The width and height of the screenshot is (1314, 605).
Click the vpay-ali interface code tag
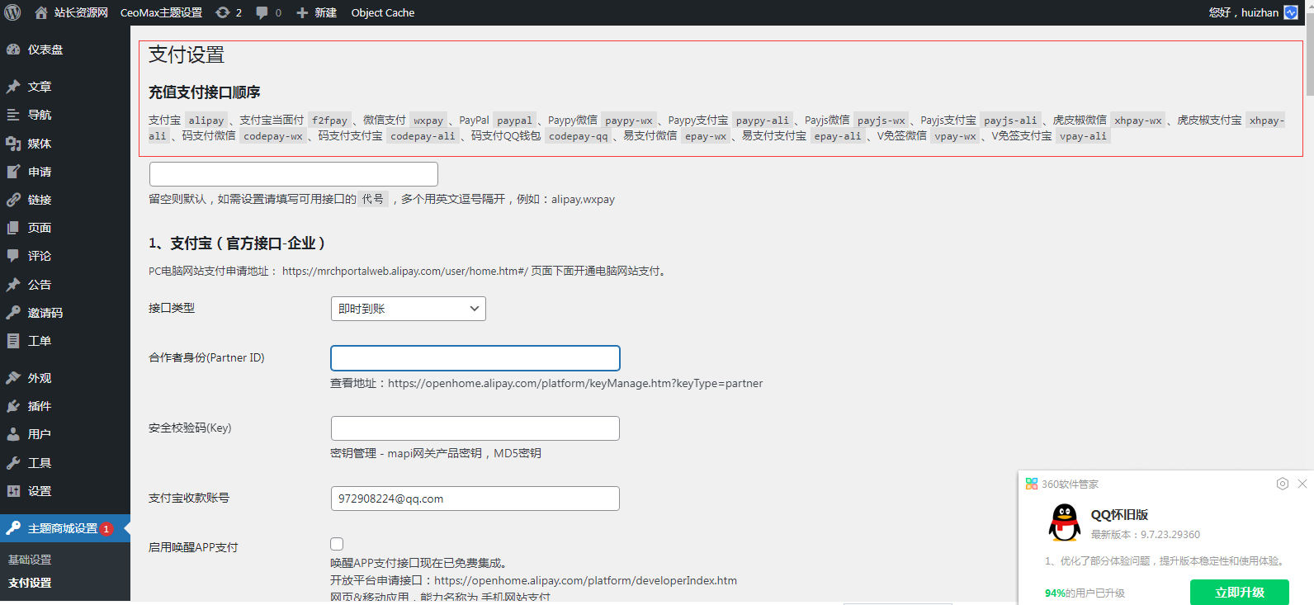(x=1083, y=136)
